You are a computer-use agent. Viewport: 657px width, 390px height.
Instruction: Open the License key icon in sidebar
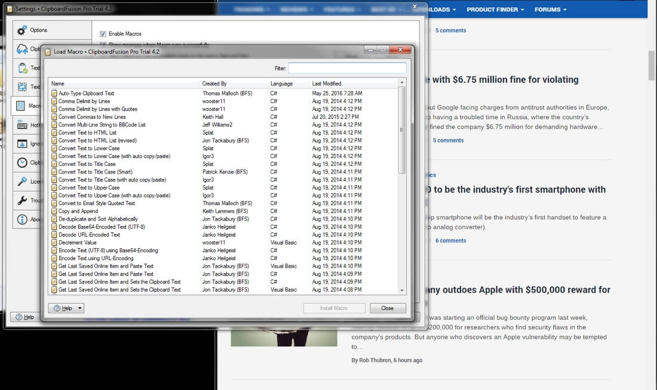pyautogui.click(x=22, y=182)
